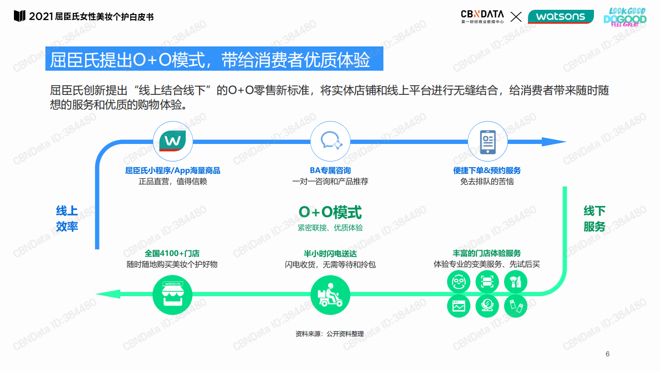Open the mobile phone ordering icon
The image size is (660, 371).
pos(488,140)
